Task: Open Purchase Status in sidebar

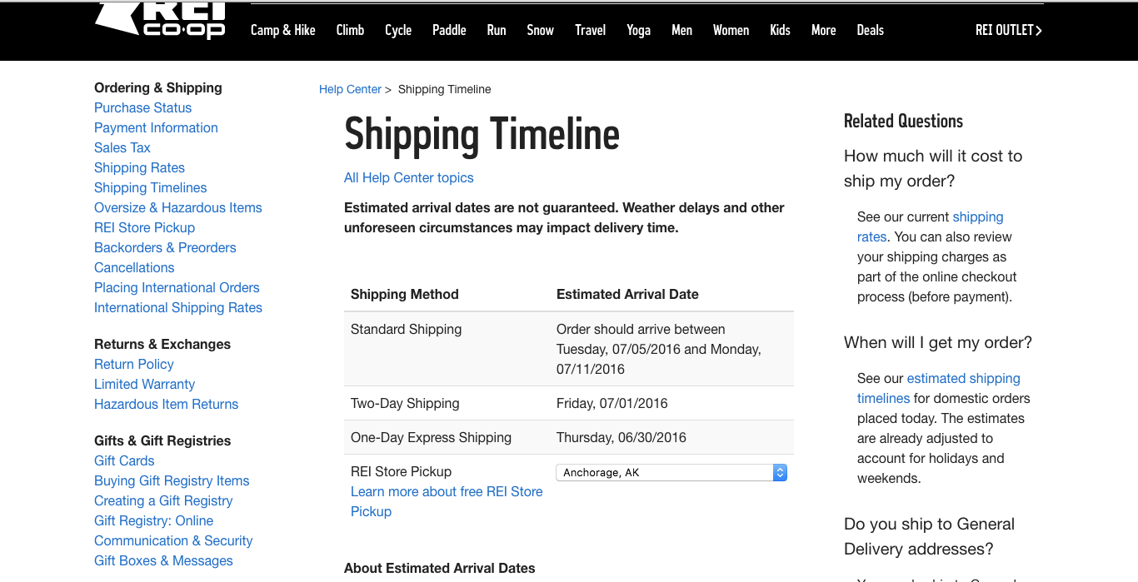Action: (142, 107)
